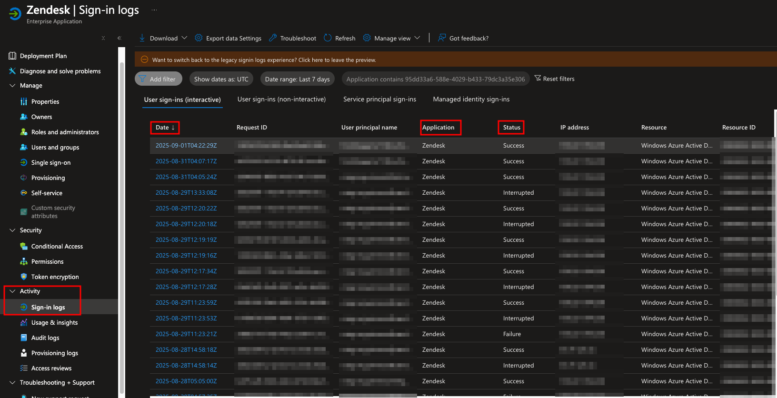Click the Application column header

(438, 127)
